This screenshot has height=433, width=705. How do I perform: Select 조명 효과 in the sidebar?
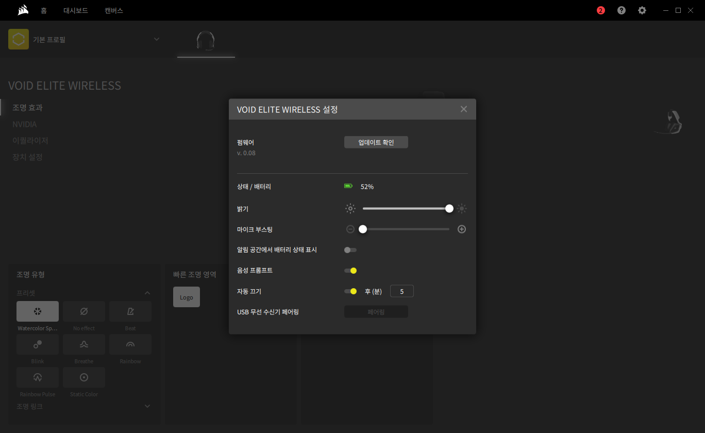click(x=27, y=108)
